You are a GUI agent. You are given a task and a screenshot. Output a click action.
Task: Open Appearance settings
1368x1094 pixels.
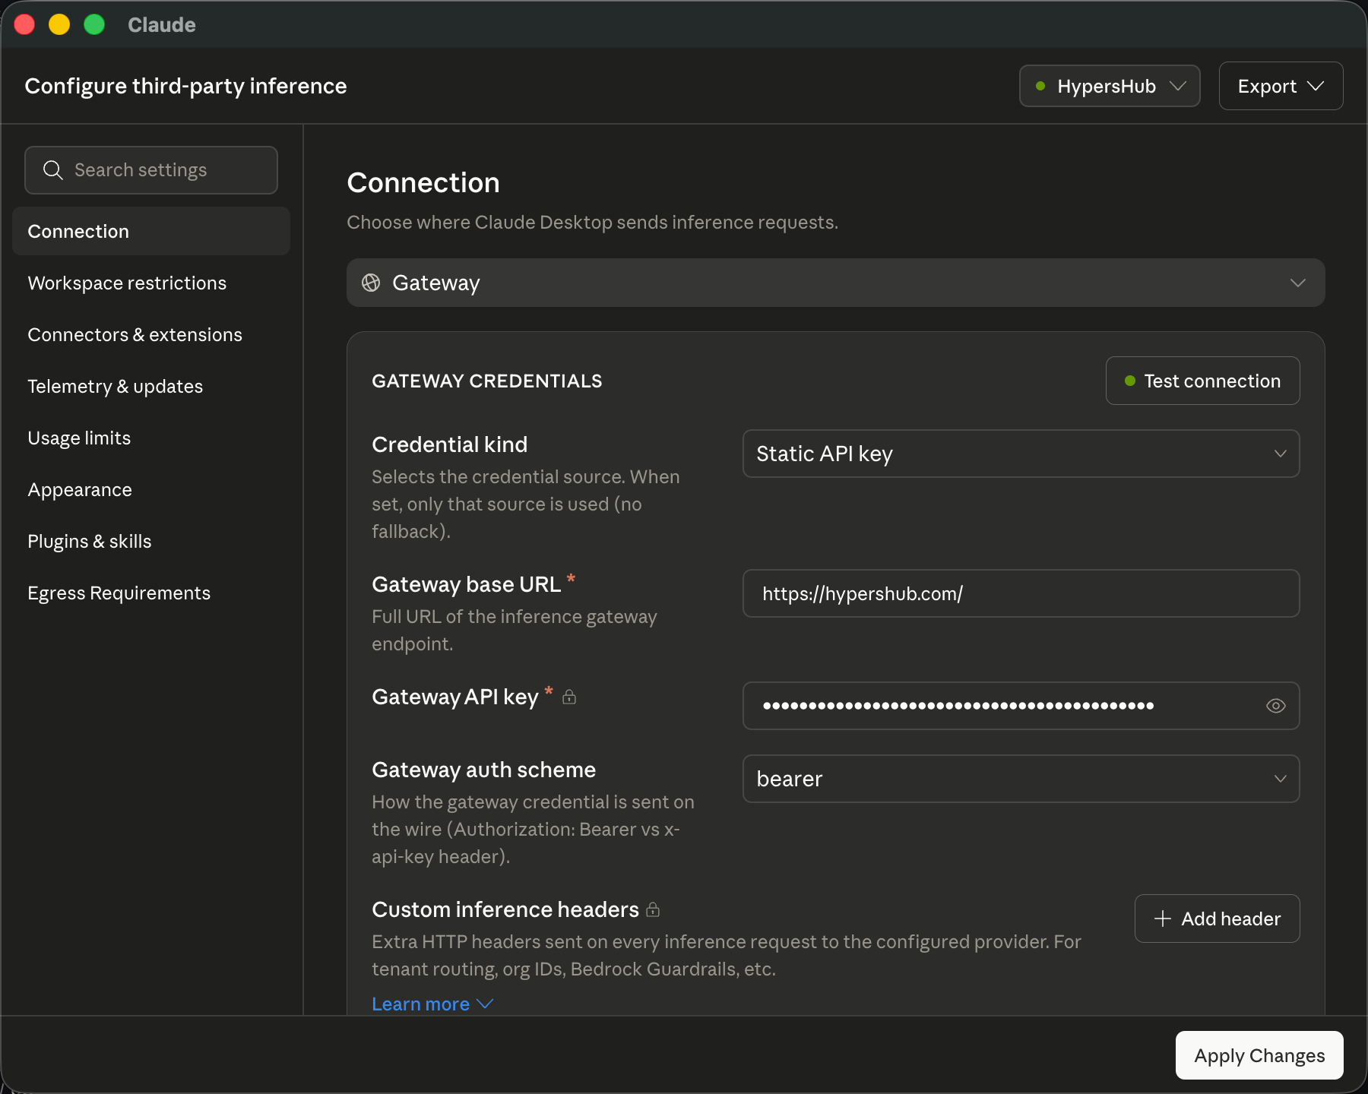(x=151, y=489)
